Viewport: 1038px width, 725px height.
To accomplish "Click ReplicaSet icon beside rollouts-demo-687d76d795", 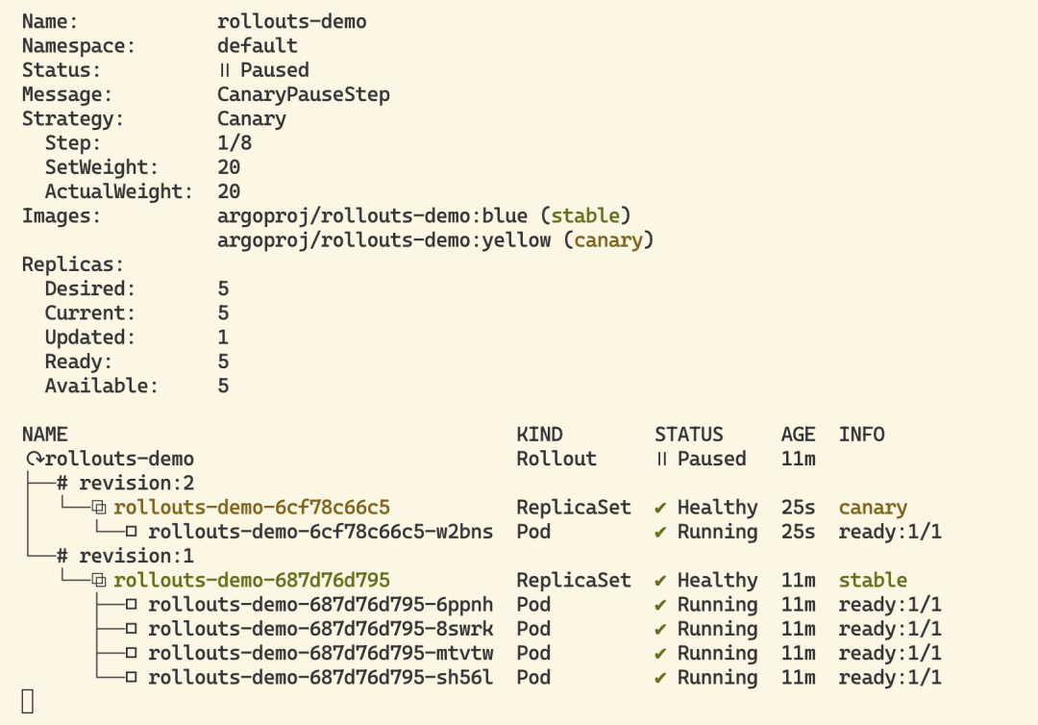I will click(x=99, y=581).
